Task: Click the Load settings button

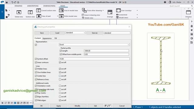Action: (57, 33)
